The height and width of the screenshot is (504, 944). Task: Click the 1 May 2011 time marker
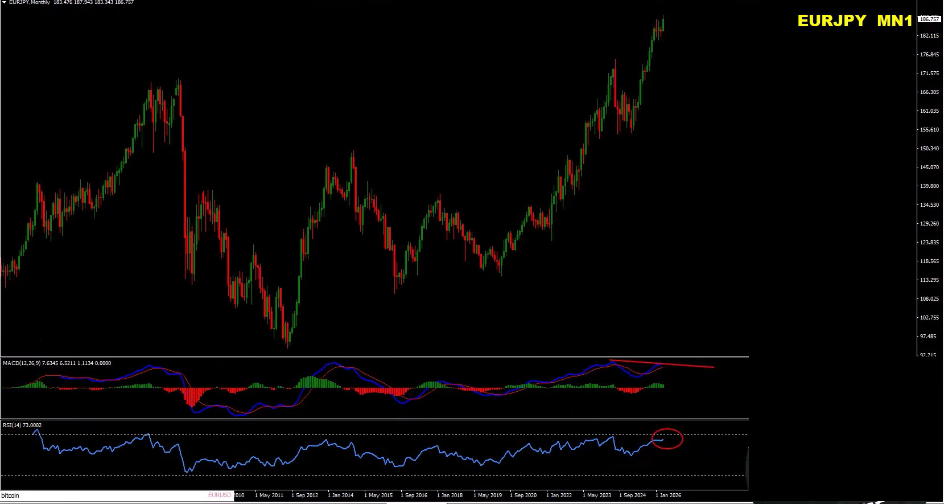coord(269,495)
